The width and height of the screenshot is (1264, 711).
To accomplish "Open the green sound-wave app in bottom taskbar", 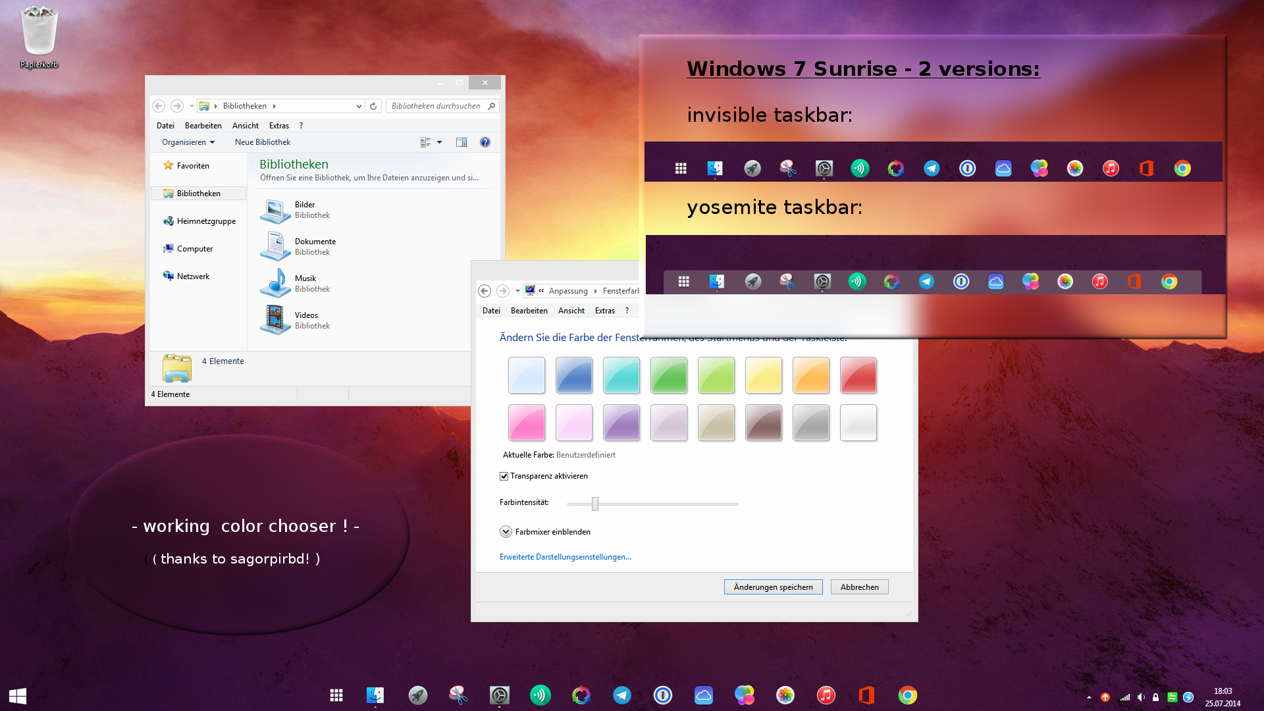I will pos(540,695).
